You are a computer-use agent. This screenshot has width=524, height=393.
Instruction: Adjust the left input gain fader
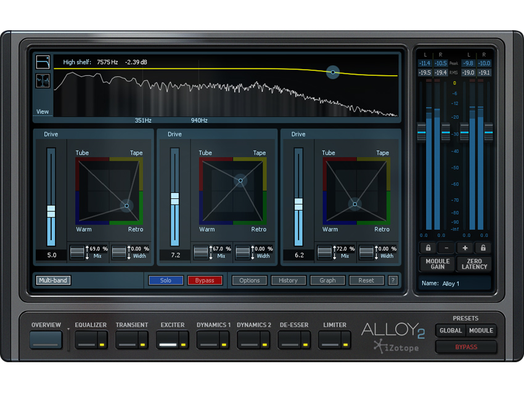click(422, 132)
